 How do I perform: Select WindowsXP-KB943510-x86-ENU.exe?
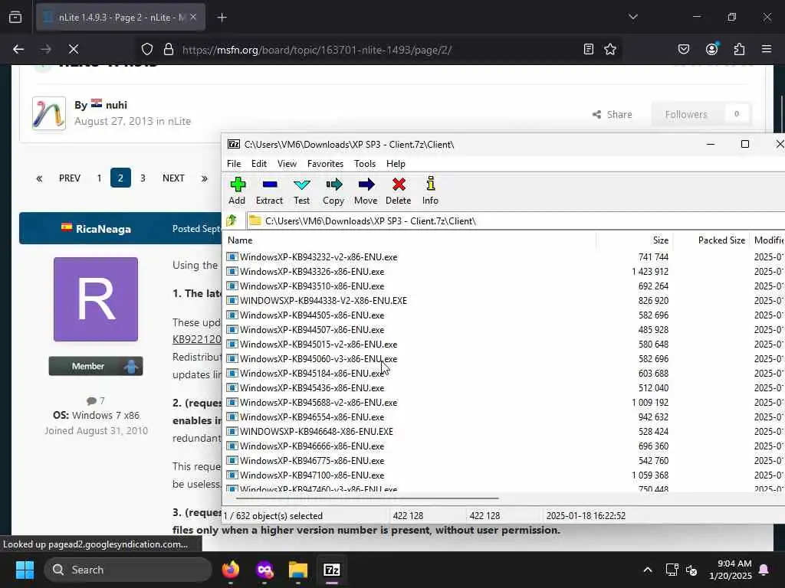coord(312,286)
